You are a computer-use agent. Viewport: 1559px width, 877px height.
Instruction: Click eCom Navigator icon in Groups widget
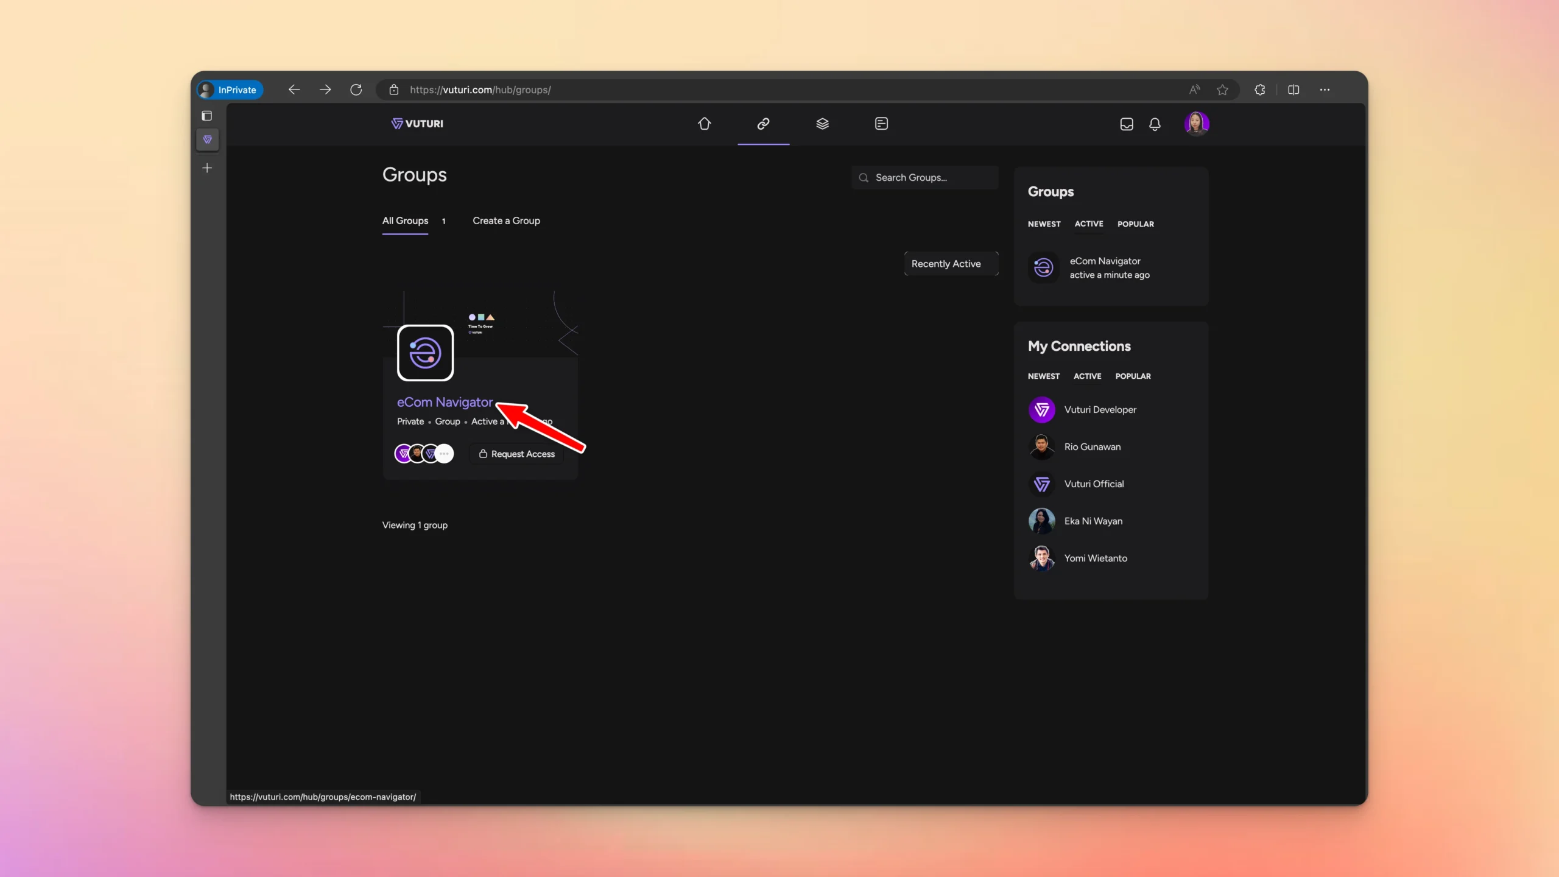pyautogui.click(x=1043, y=267)
